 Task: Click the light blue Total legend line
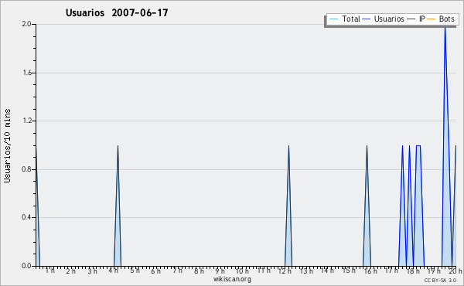(333, 19)
